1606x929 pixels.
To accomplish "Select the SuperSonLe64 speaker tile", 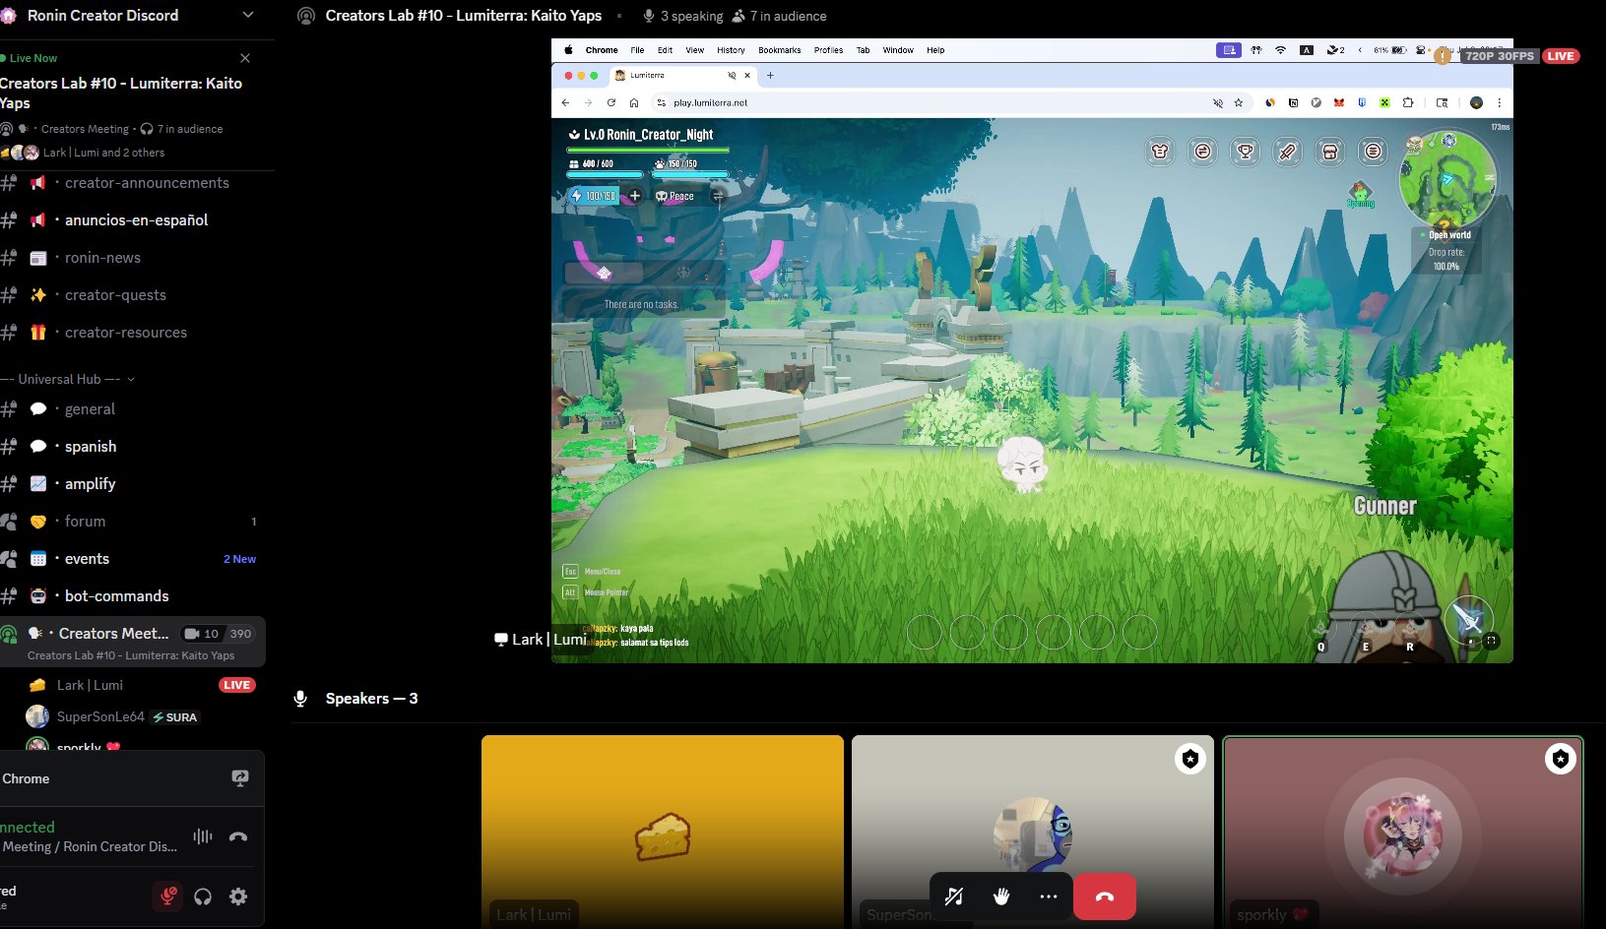I will 1033,832.
